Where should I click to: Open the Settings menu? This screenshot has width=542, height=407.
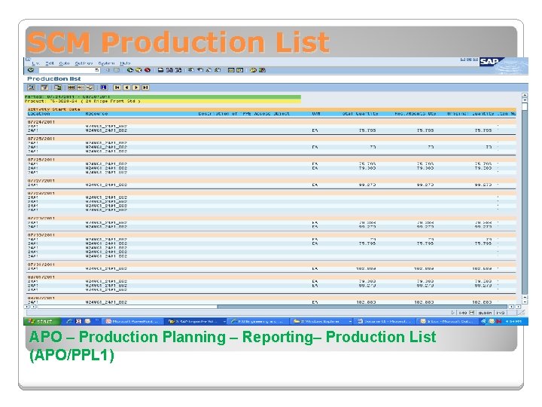[x=84, y=63]
